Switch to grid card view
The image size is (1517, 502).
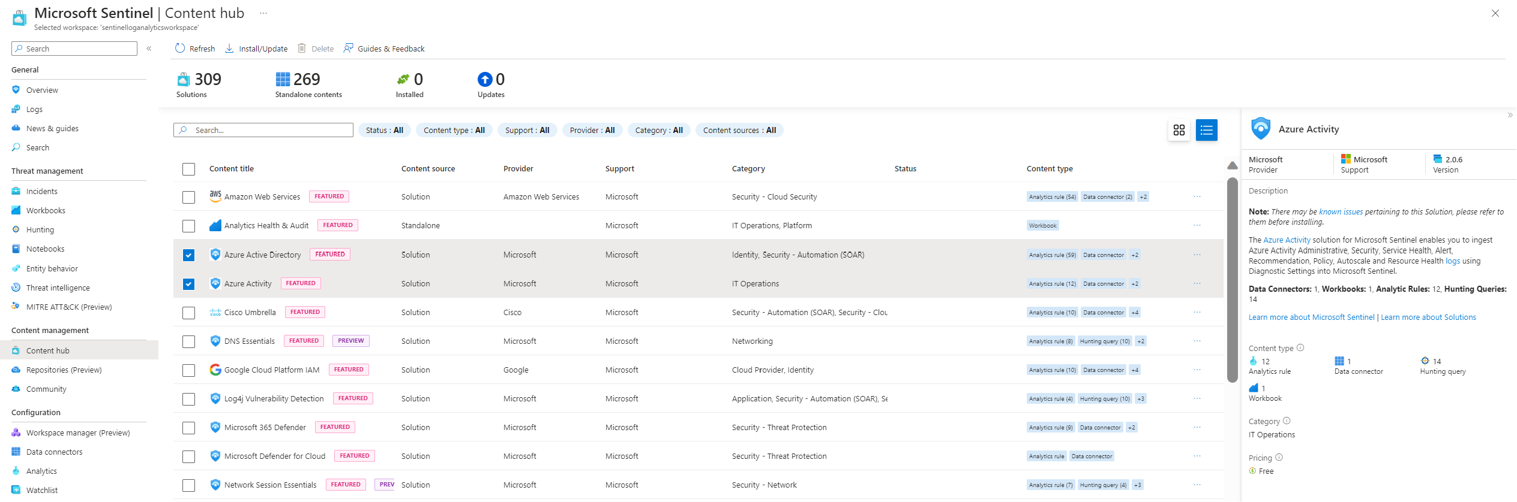click(x=1179, y=130)
